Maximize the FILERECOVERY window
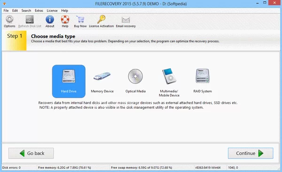 265,3
